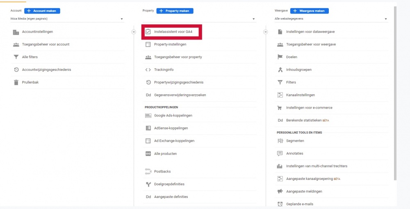Click the Prullenbak trash icon
Screen dimensions: 410x209
(x=16, y=82)
